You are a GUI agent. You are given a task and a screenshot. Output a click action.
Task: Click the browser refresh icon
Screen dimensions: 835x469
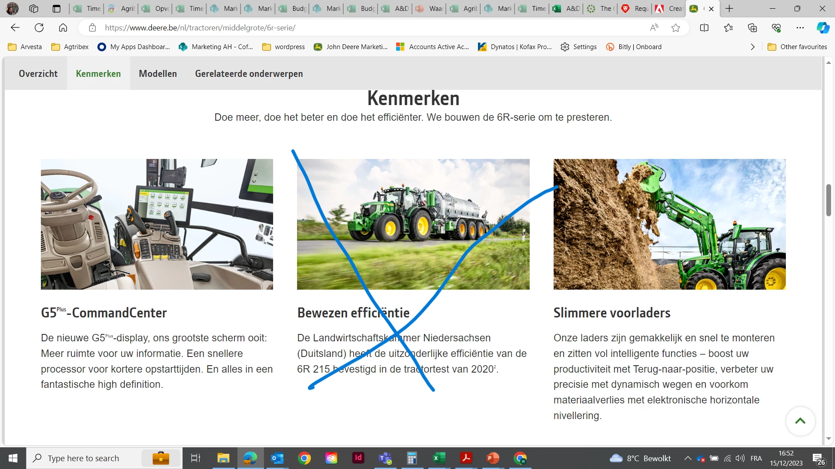pyautogui.click(x=39, y=28)
